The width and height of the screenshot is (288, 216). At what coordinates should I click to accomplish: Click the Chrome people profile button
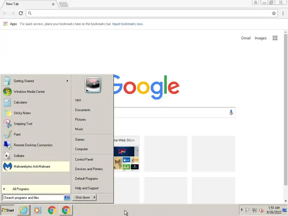pyautogui.click(x=255, y=2)
